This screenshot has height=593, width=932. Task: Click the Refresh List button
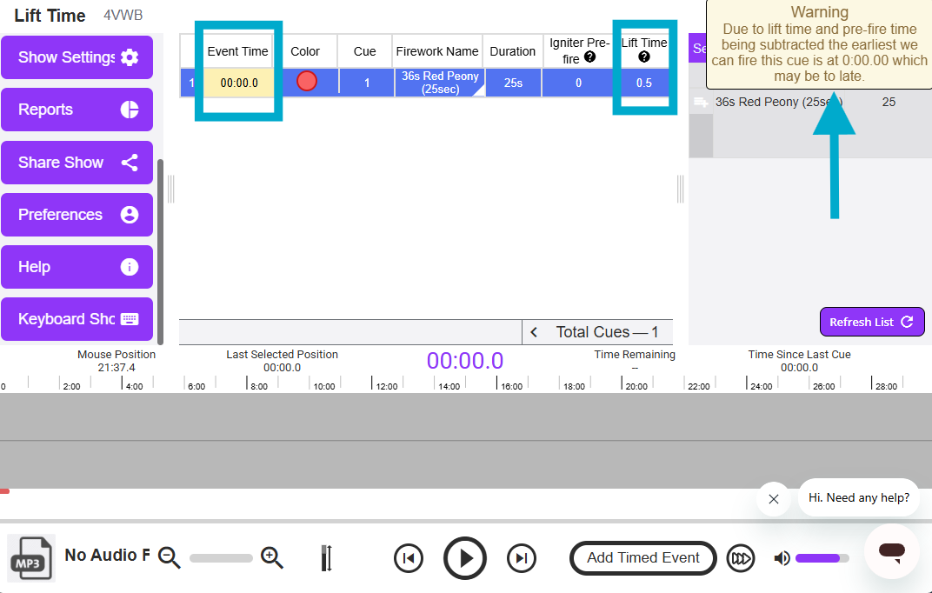(x=871, y=322)
